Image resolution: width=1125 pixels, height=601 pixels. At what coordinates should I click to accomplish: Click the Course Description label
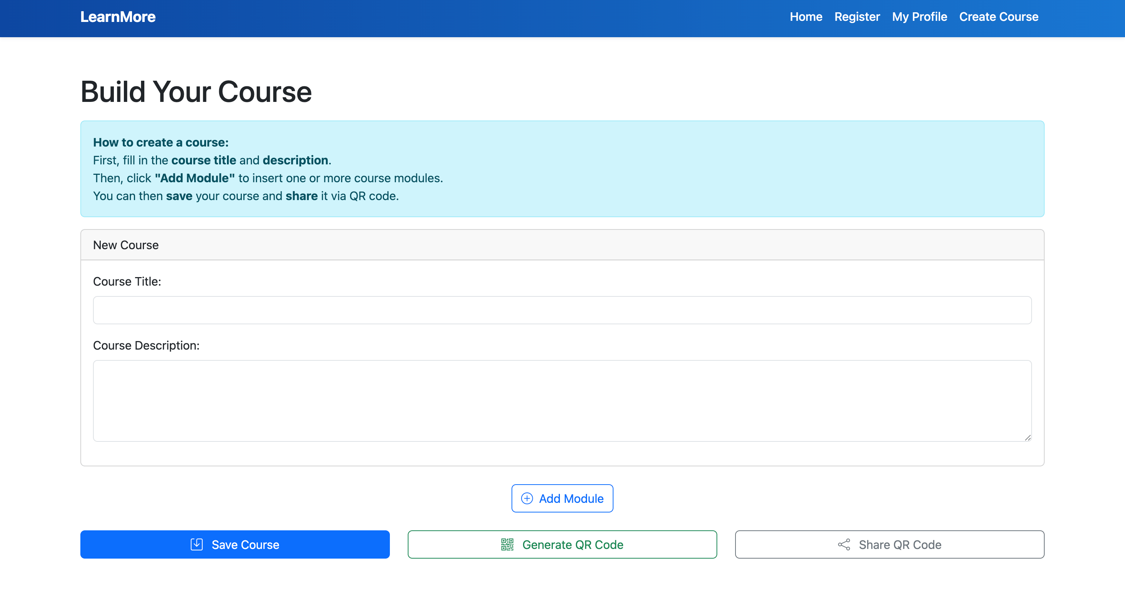pos(146,345)
